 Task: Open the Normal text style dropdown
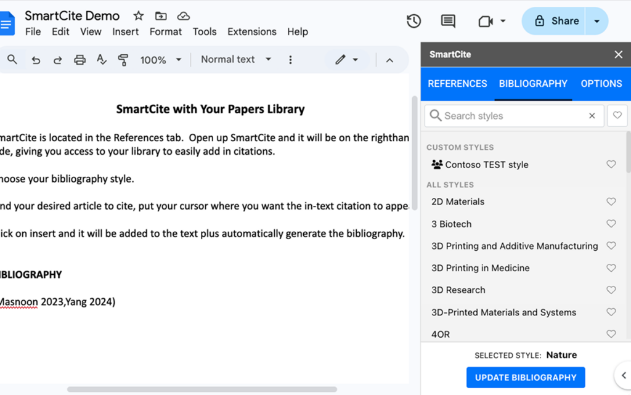(234, 59)
